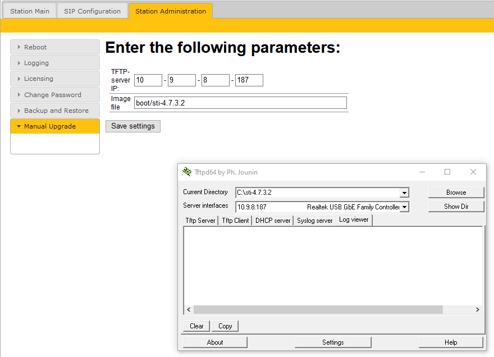Click the Image file input field
The height and width of the screenshot is (357, 494).
(240, 103)
